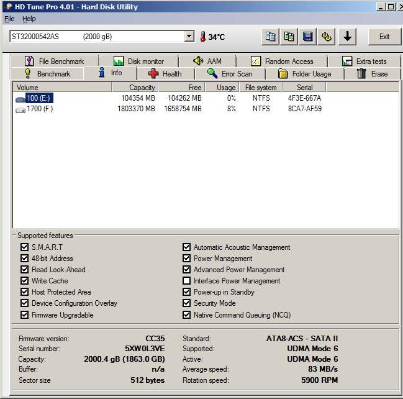Enable the Interface Power Management checkbox

186,281
